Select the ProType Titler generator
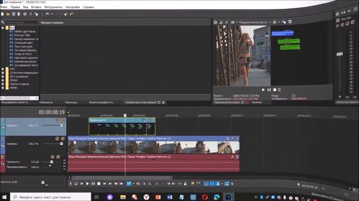 click(x=22, y=35)
